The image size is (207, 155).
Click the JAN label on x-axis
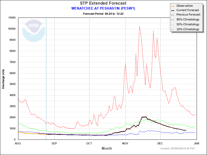click(196, 143)
